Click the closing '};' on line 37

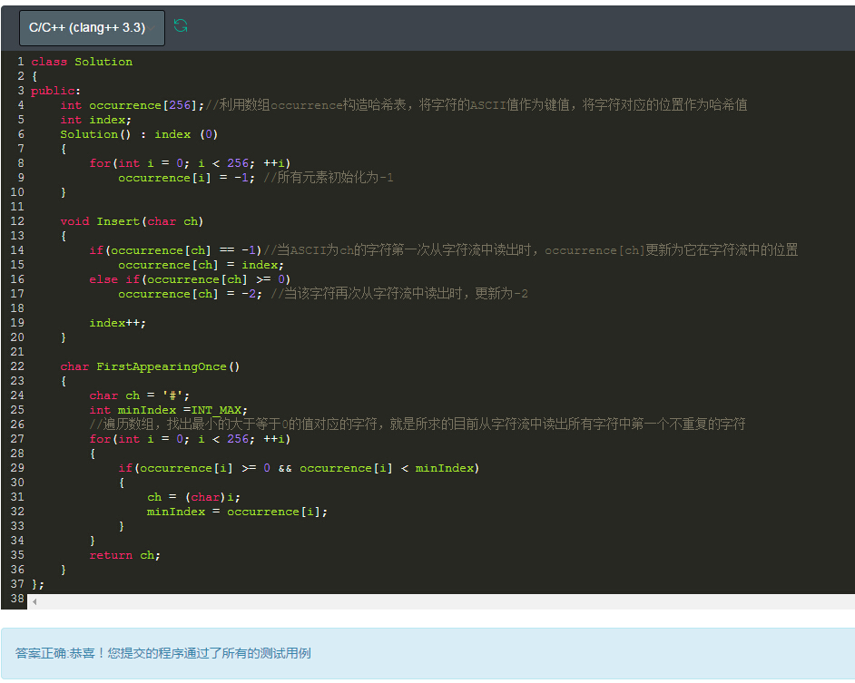pos(37,584)
